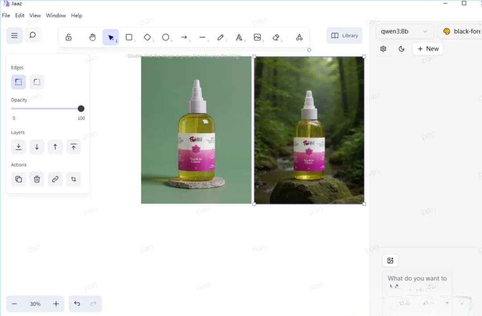This screenshot has width=482, height=316.
Task: Redo the last undone action
Action: (93, 304)
